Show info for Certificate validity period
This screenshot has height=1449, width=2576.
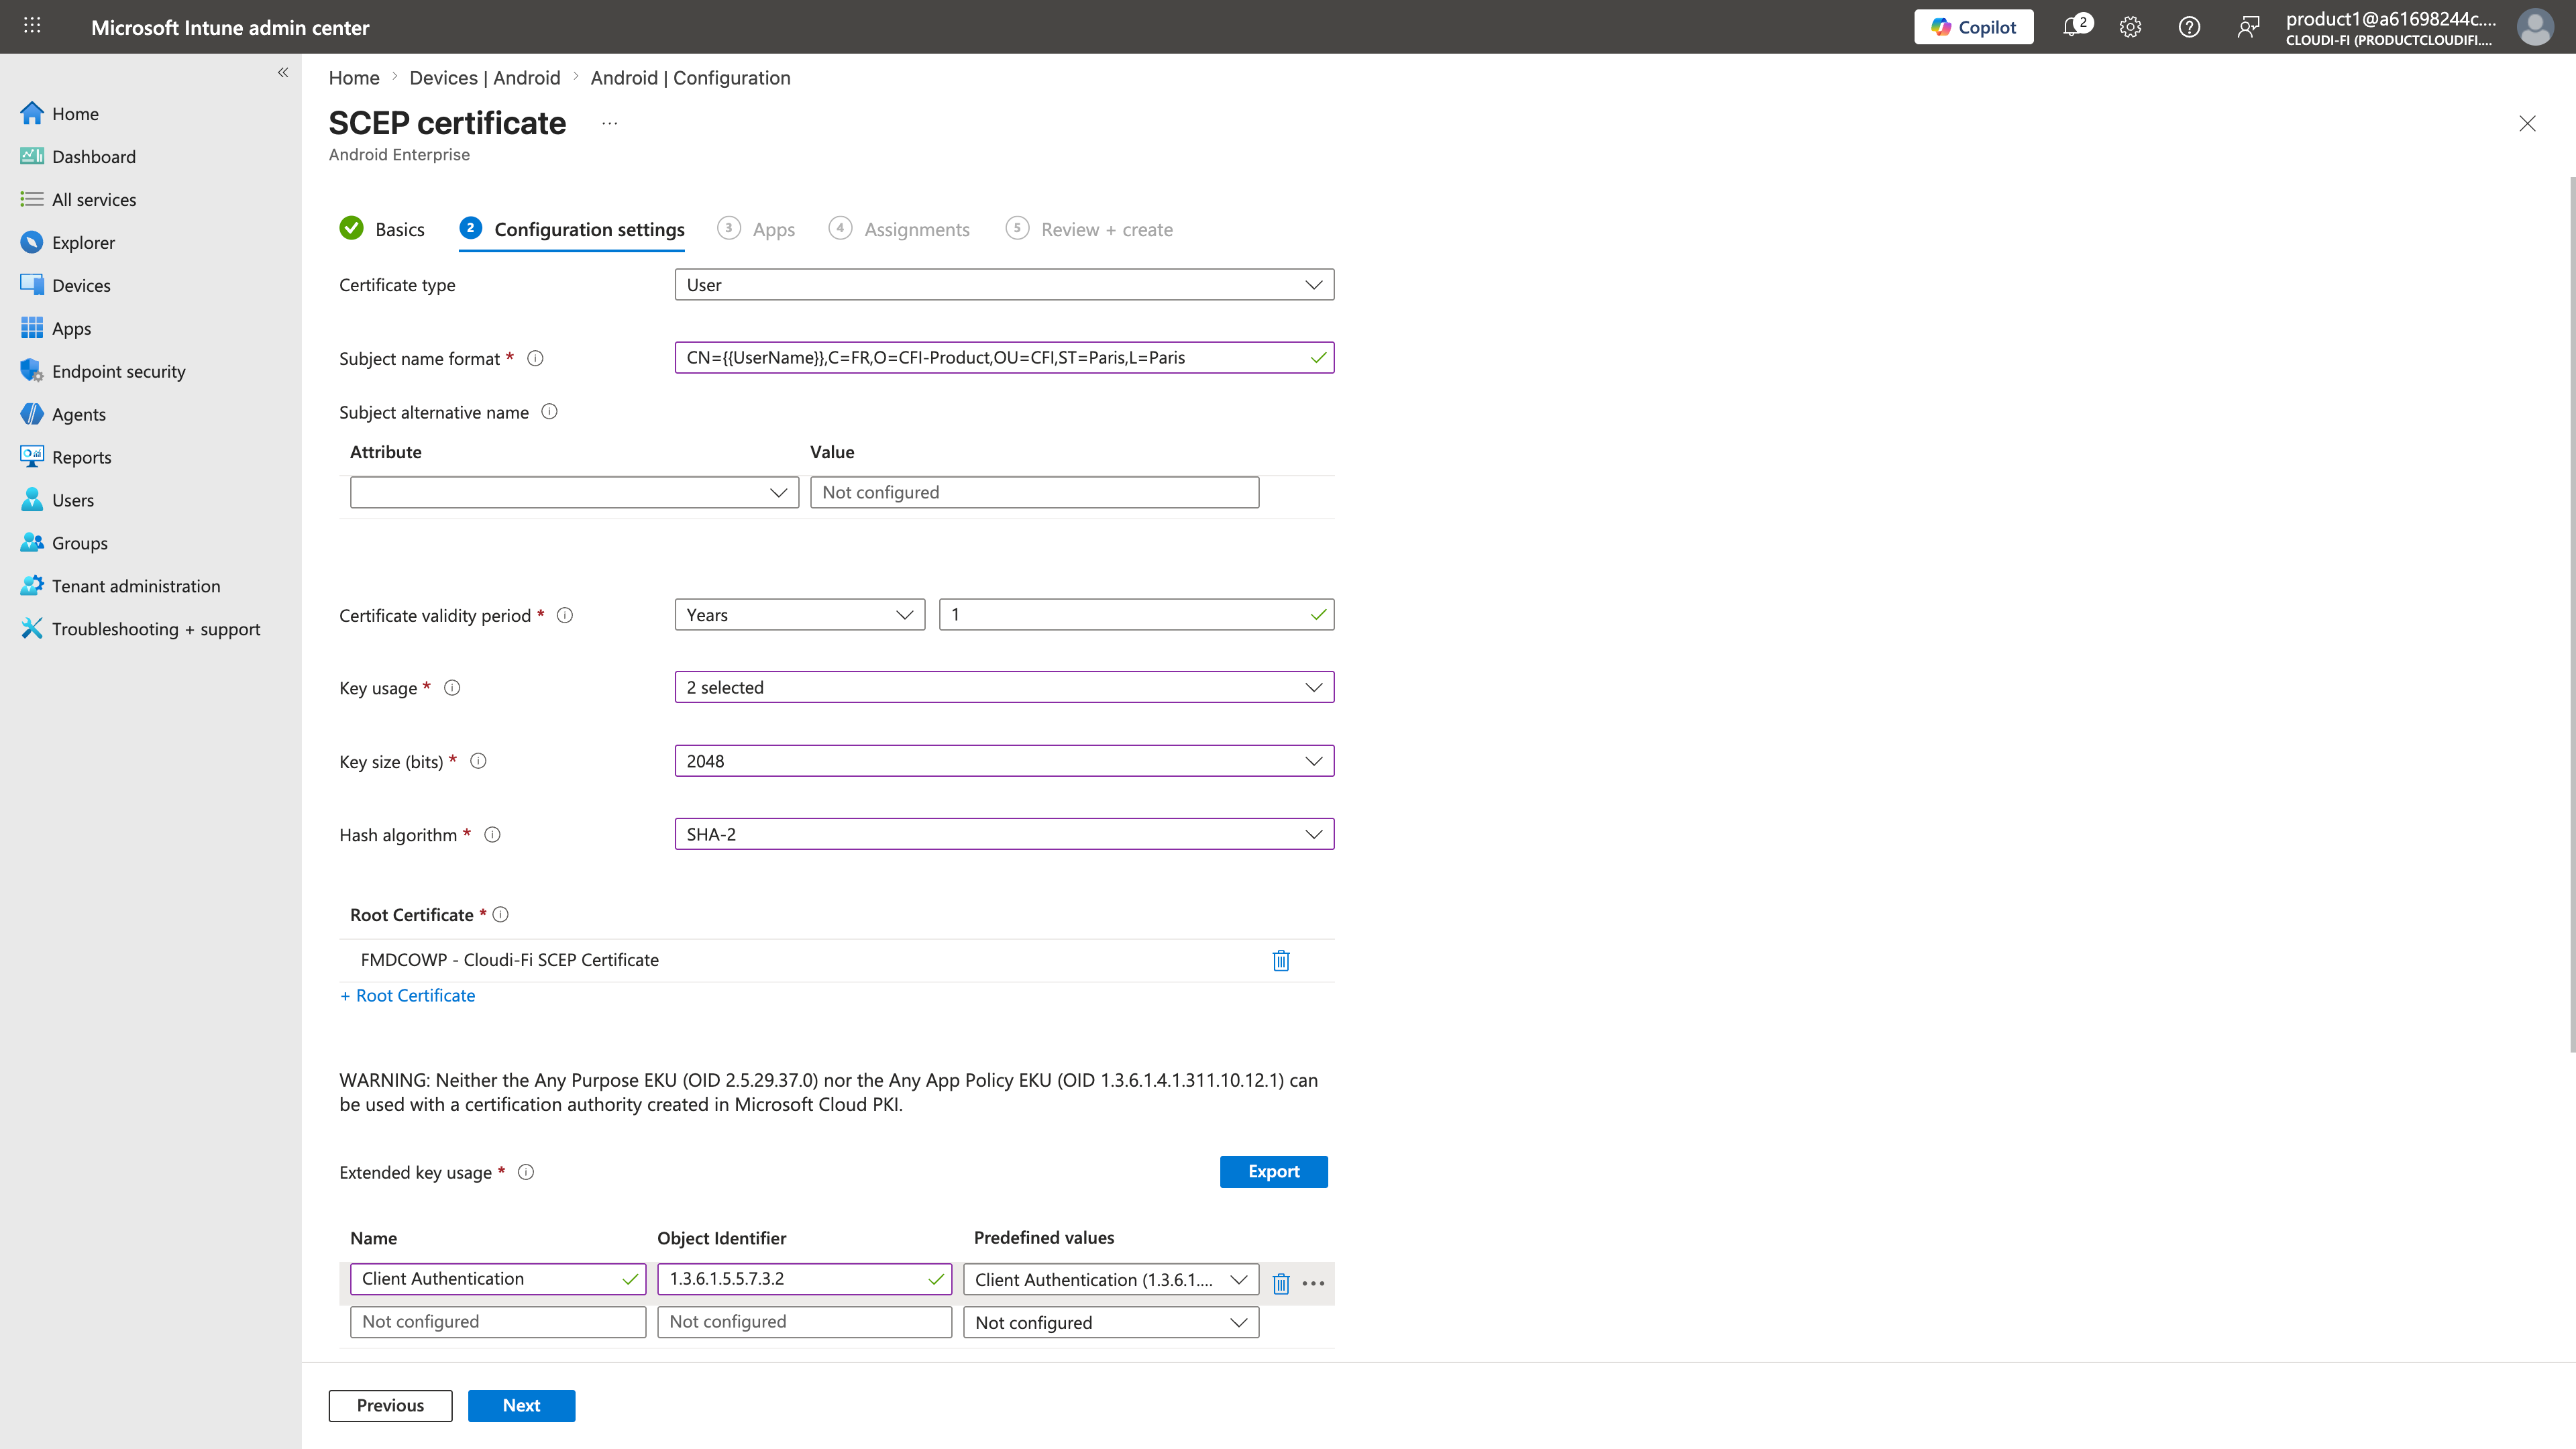click(565, 615)
